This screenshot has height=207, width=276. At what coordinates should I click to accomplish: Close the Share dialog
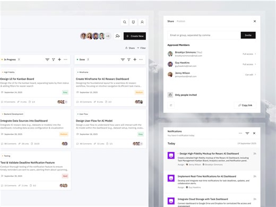click(255, 21)
